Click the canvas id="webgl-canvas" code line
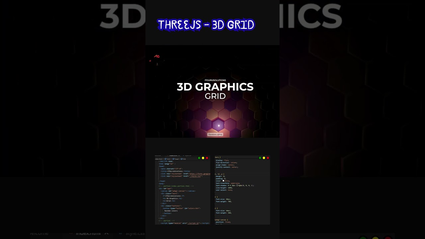 (178, 191)
